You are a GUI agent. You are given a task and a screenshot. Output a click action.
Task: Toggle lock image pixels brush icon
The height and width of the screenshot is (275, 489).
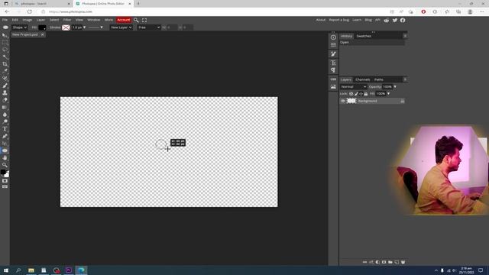(x=356, y=93)
